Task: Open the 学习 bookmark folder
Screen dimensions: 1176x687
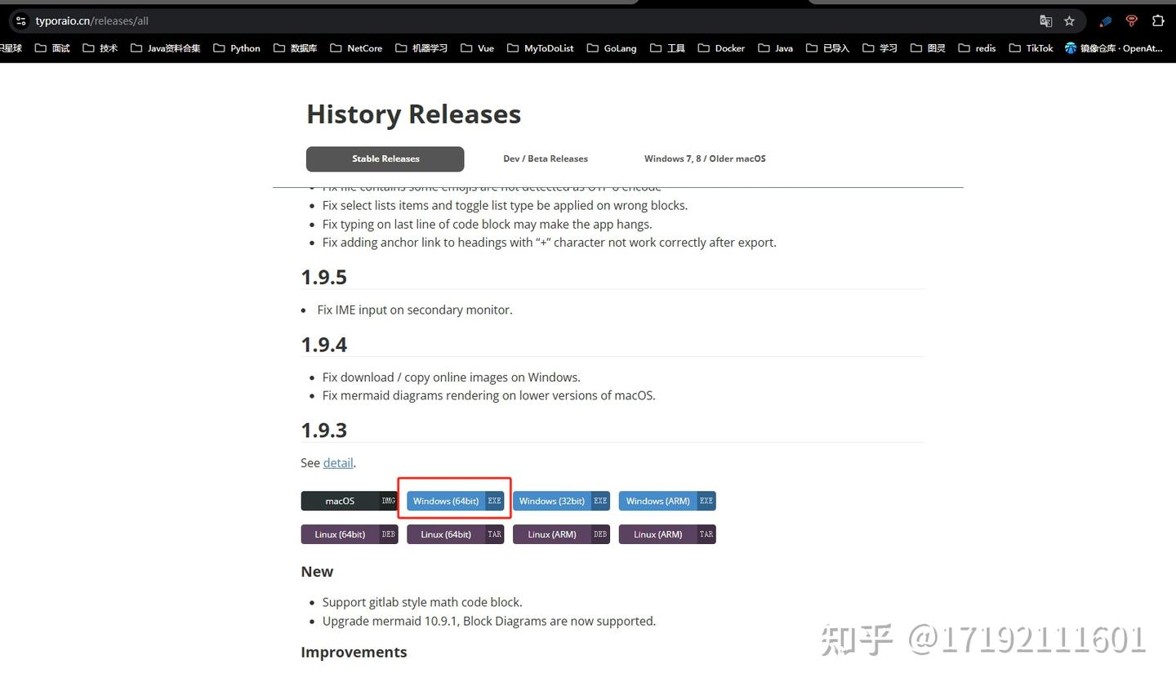Action: point(880,48)
